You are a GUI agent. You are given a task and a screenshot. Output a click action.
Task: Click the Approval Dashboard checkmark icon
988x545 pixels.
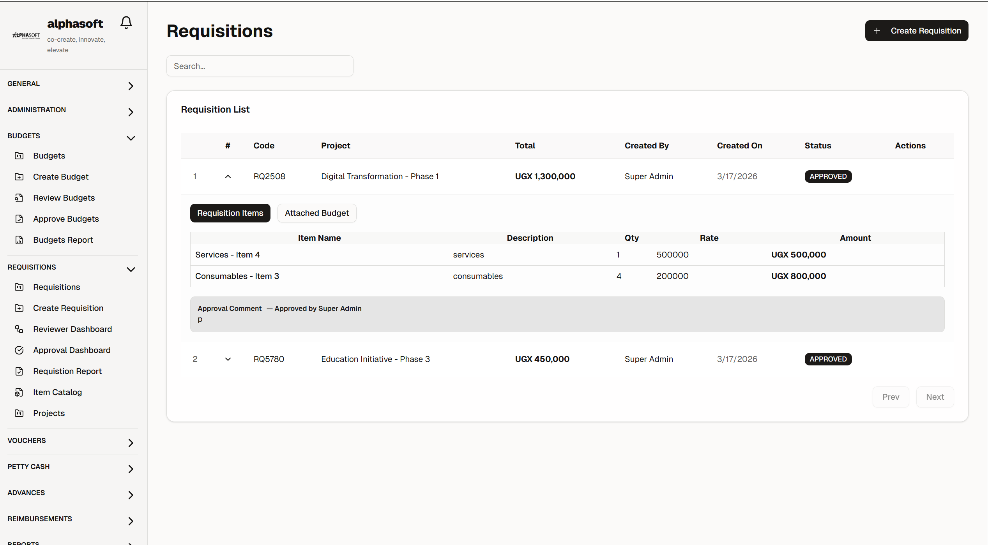(19, 350)
